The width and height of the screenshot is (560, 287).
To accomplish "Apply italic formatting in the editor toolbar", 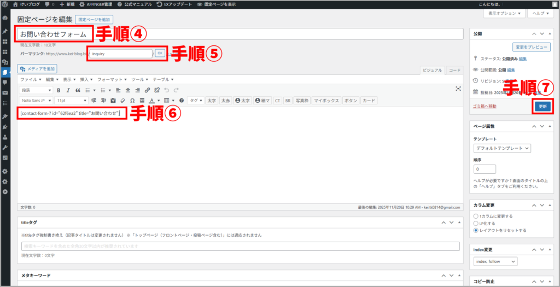I will 68,90.
